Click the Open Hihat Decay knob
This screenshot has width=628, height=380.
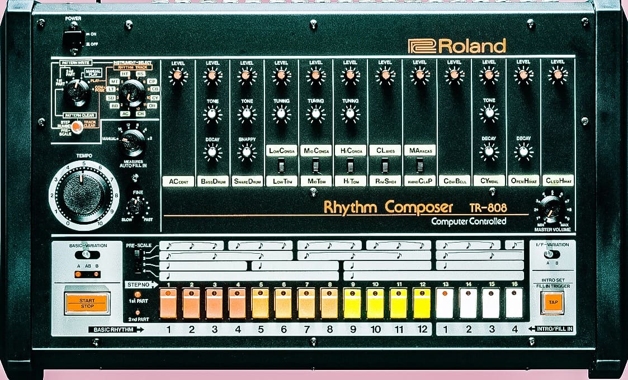click(x=523, y=152)
